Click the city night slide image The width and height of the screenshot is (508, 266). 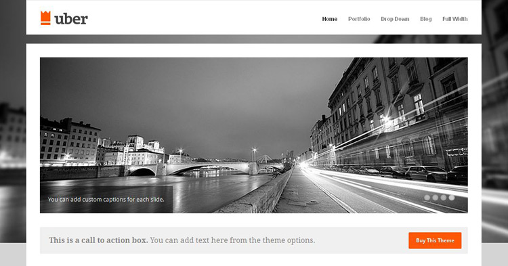pyautogui.click(x=254, y=135)
